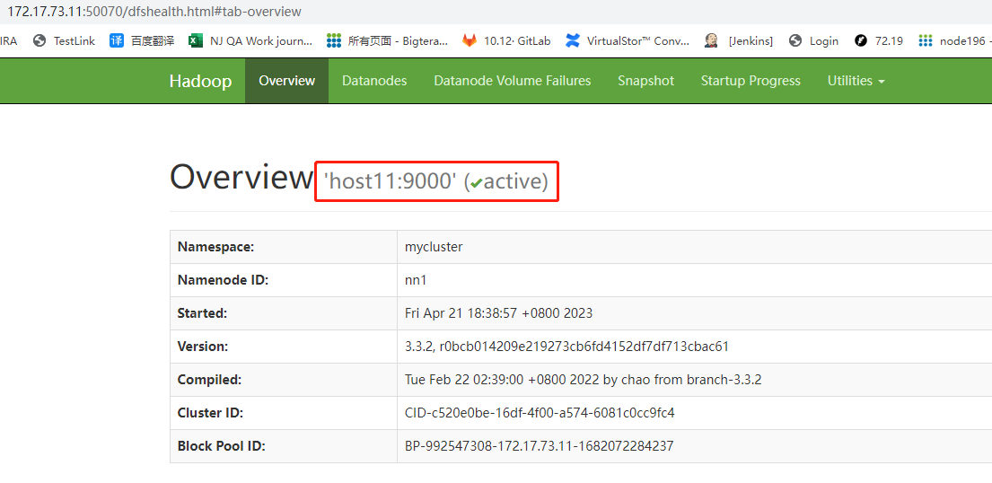Click the Overview tab in navbar
The image size is (992, 483).
(x=286, y=81)
